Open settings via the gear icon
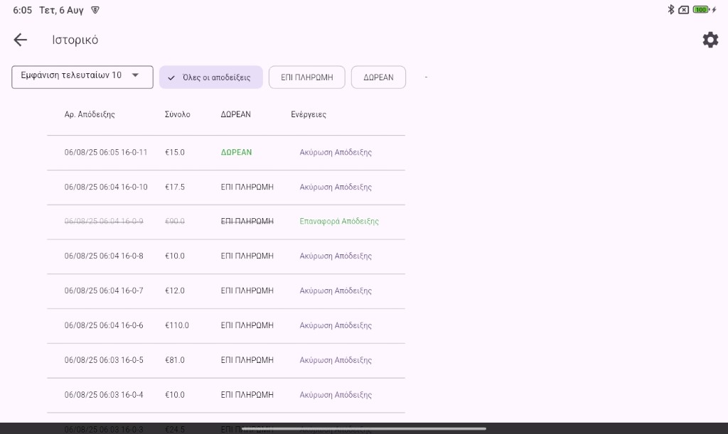 pyautogui.click(x=710, y=40)
